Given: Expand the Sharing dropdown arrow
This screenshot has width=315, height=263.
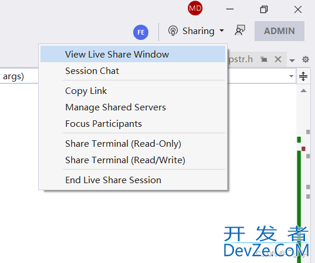Looking at the screenshot, I should (x=222, y=31).
